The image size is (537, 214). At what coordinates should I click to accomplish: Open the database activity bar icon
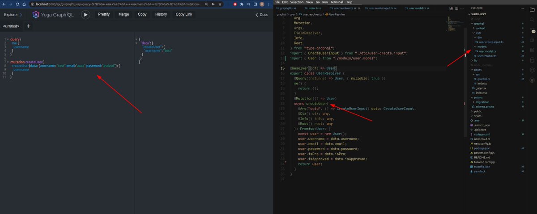click(533, 60)
